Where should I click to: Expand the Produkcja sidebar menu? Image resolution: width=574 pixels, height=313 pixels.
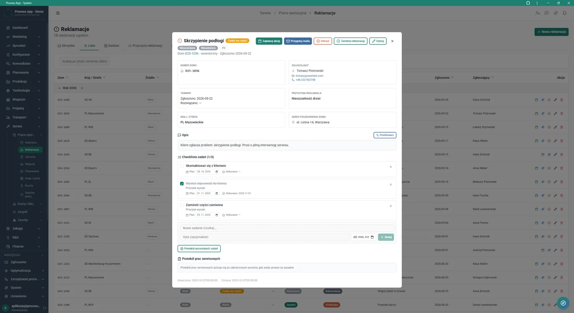[24, 81]
